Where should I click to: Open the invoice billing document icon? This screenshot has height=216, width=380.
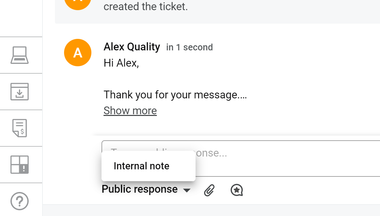(x=20, y=128)
